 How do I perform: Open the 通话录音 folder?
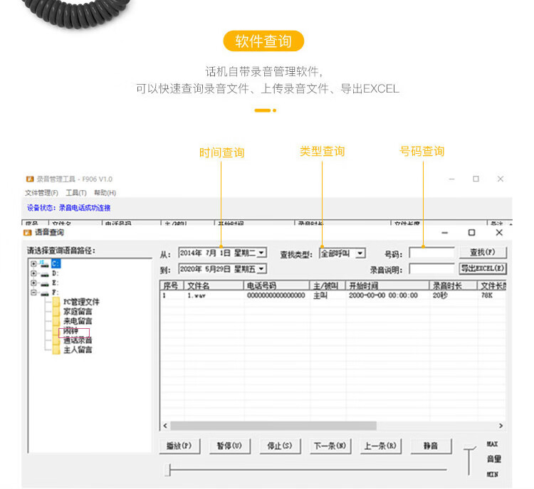click(77, 340)
